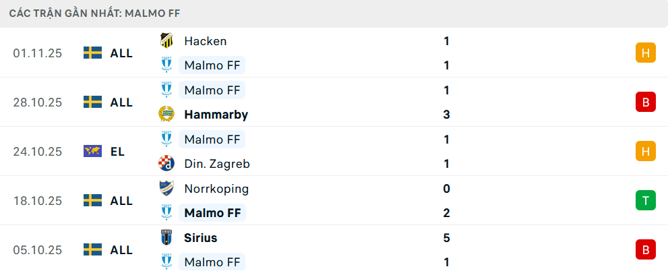Click Sirius score of 5

pyautogui.click(x=446, y=238)
